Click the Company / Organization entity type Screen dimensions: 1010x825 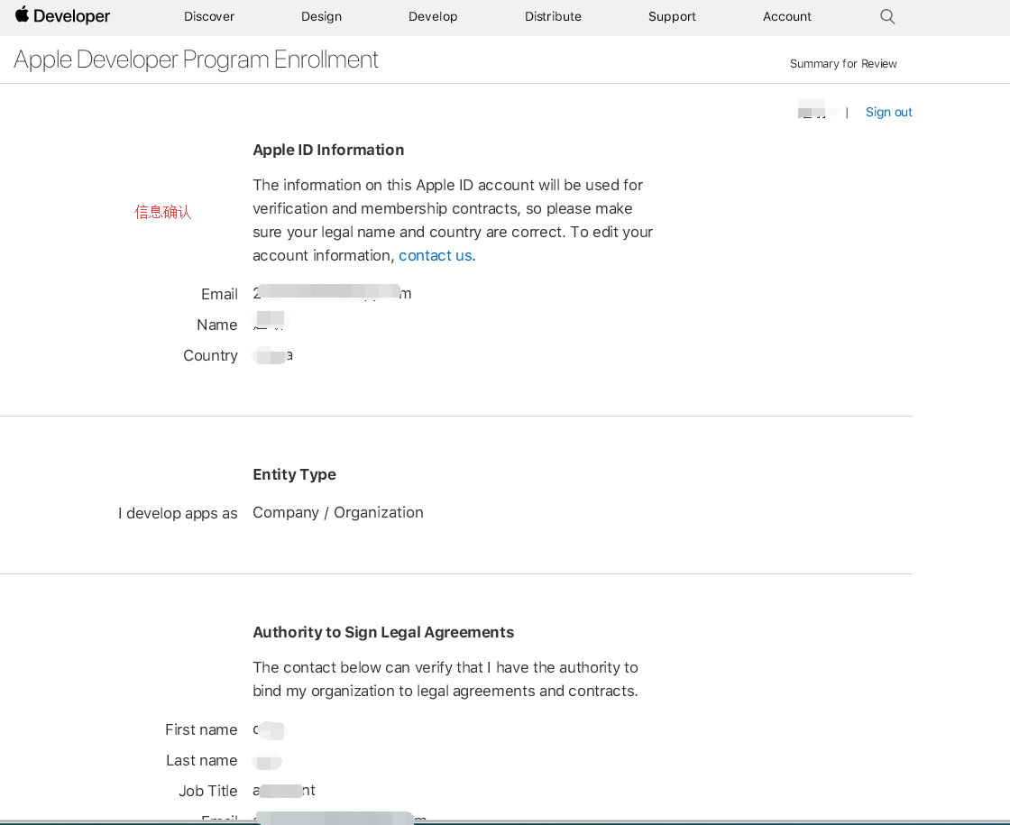click(x=337, y=512)
